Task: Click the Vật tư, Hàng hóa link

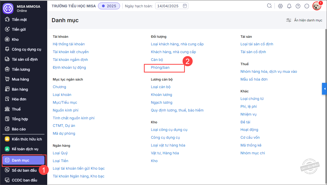Action: (x=165, y=153)
